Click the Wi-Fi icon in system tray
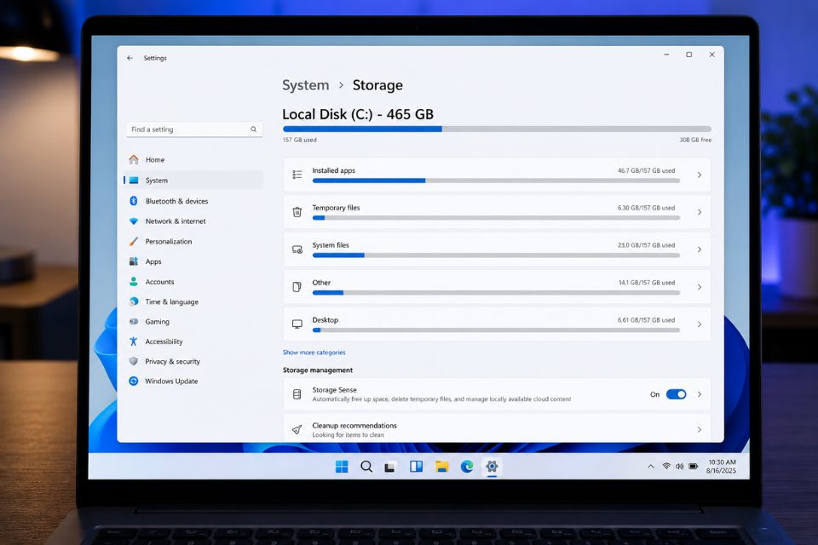 pyautogui.click(x=666, y=467)
